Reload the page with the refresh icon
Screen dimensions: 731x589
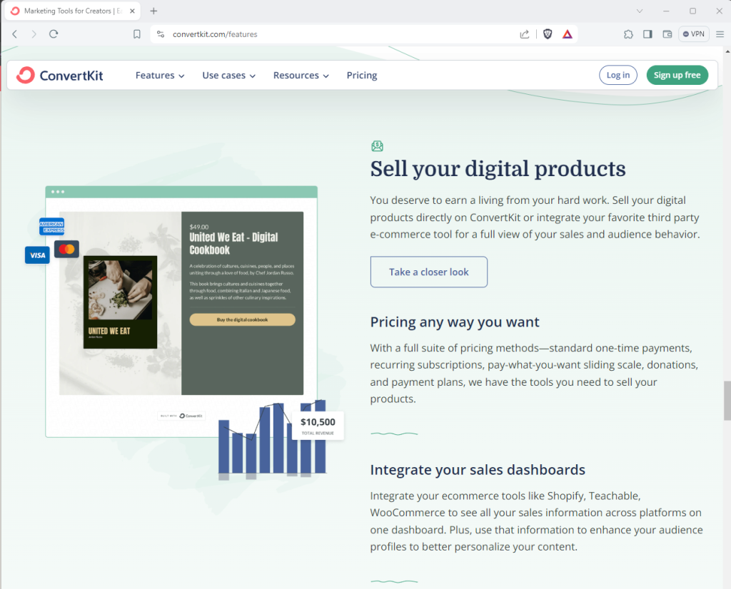click(x=54, y=34)
